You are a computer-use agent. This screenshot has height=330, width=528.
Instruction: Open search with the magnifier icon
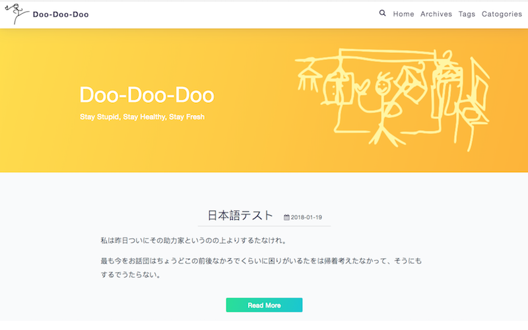coord(382,13)
